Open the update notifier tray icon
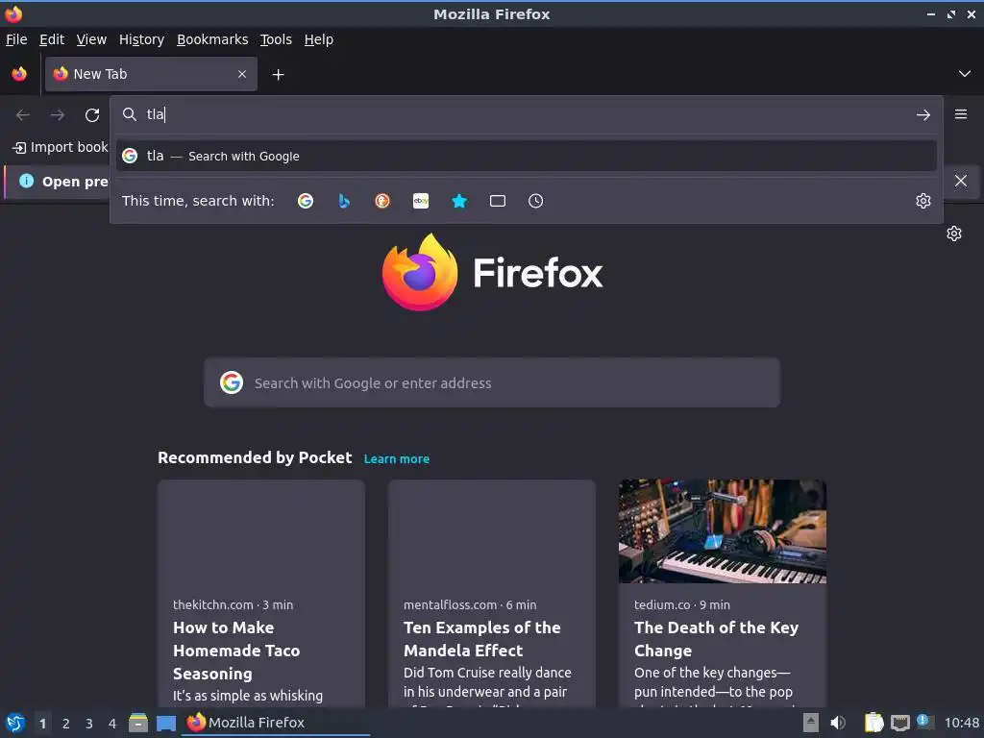This screenshot has height=738, width=984. pyautogui.click(x=924, y=722)
